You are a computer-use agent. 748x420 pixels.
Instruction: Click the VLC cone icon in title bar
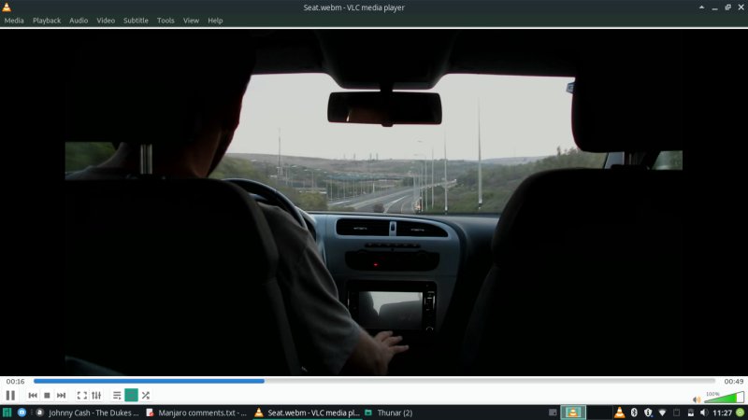point(7,7)
